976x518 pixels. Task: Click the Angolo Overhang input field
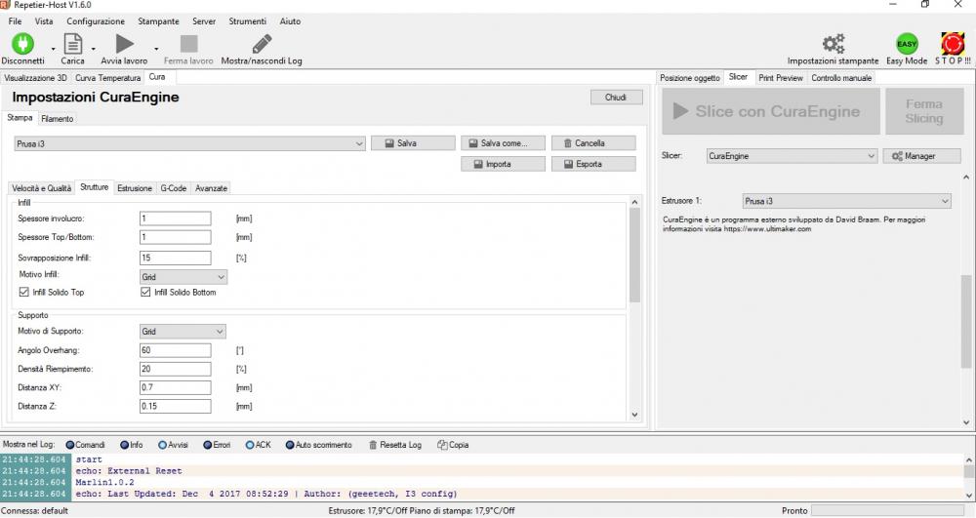point(176,350)
